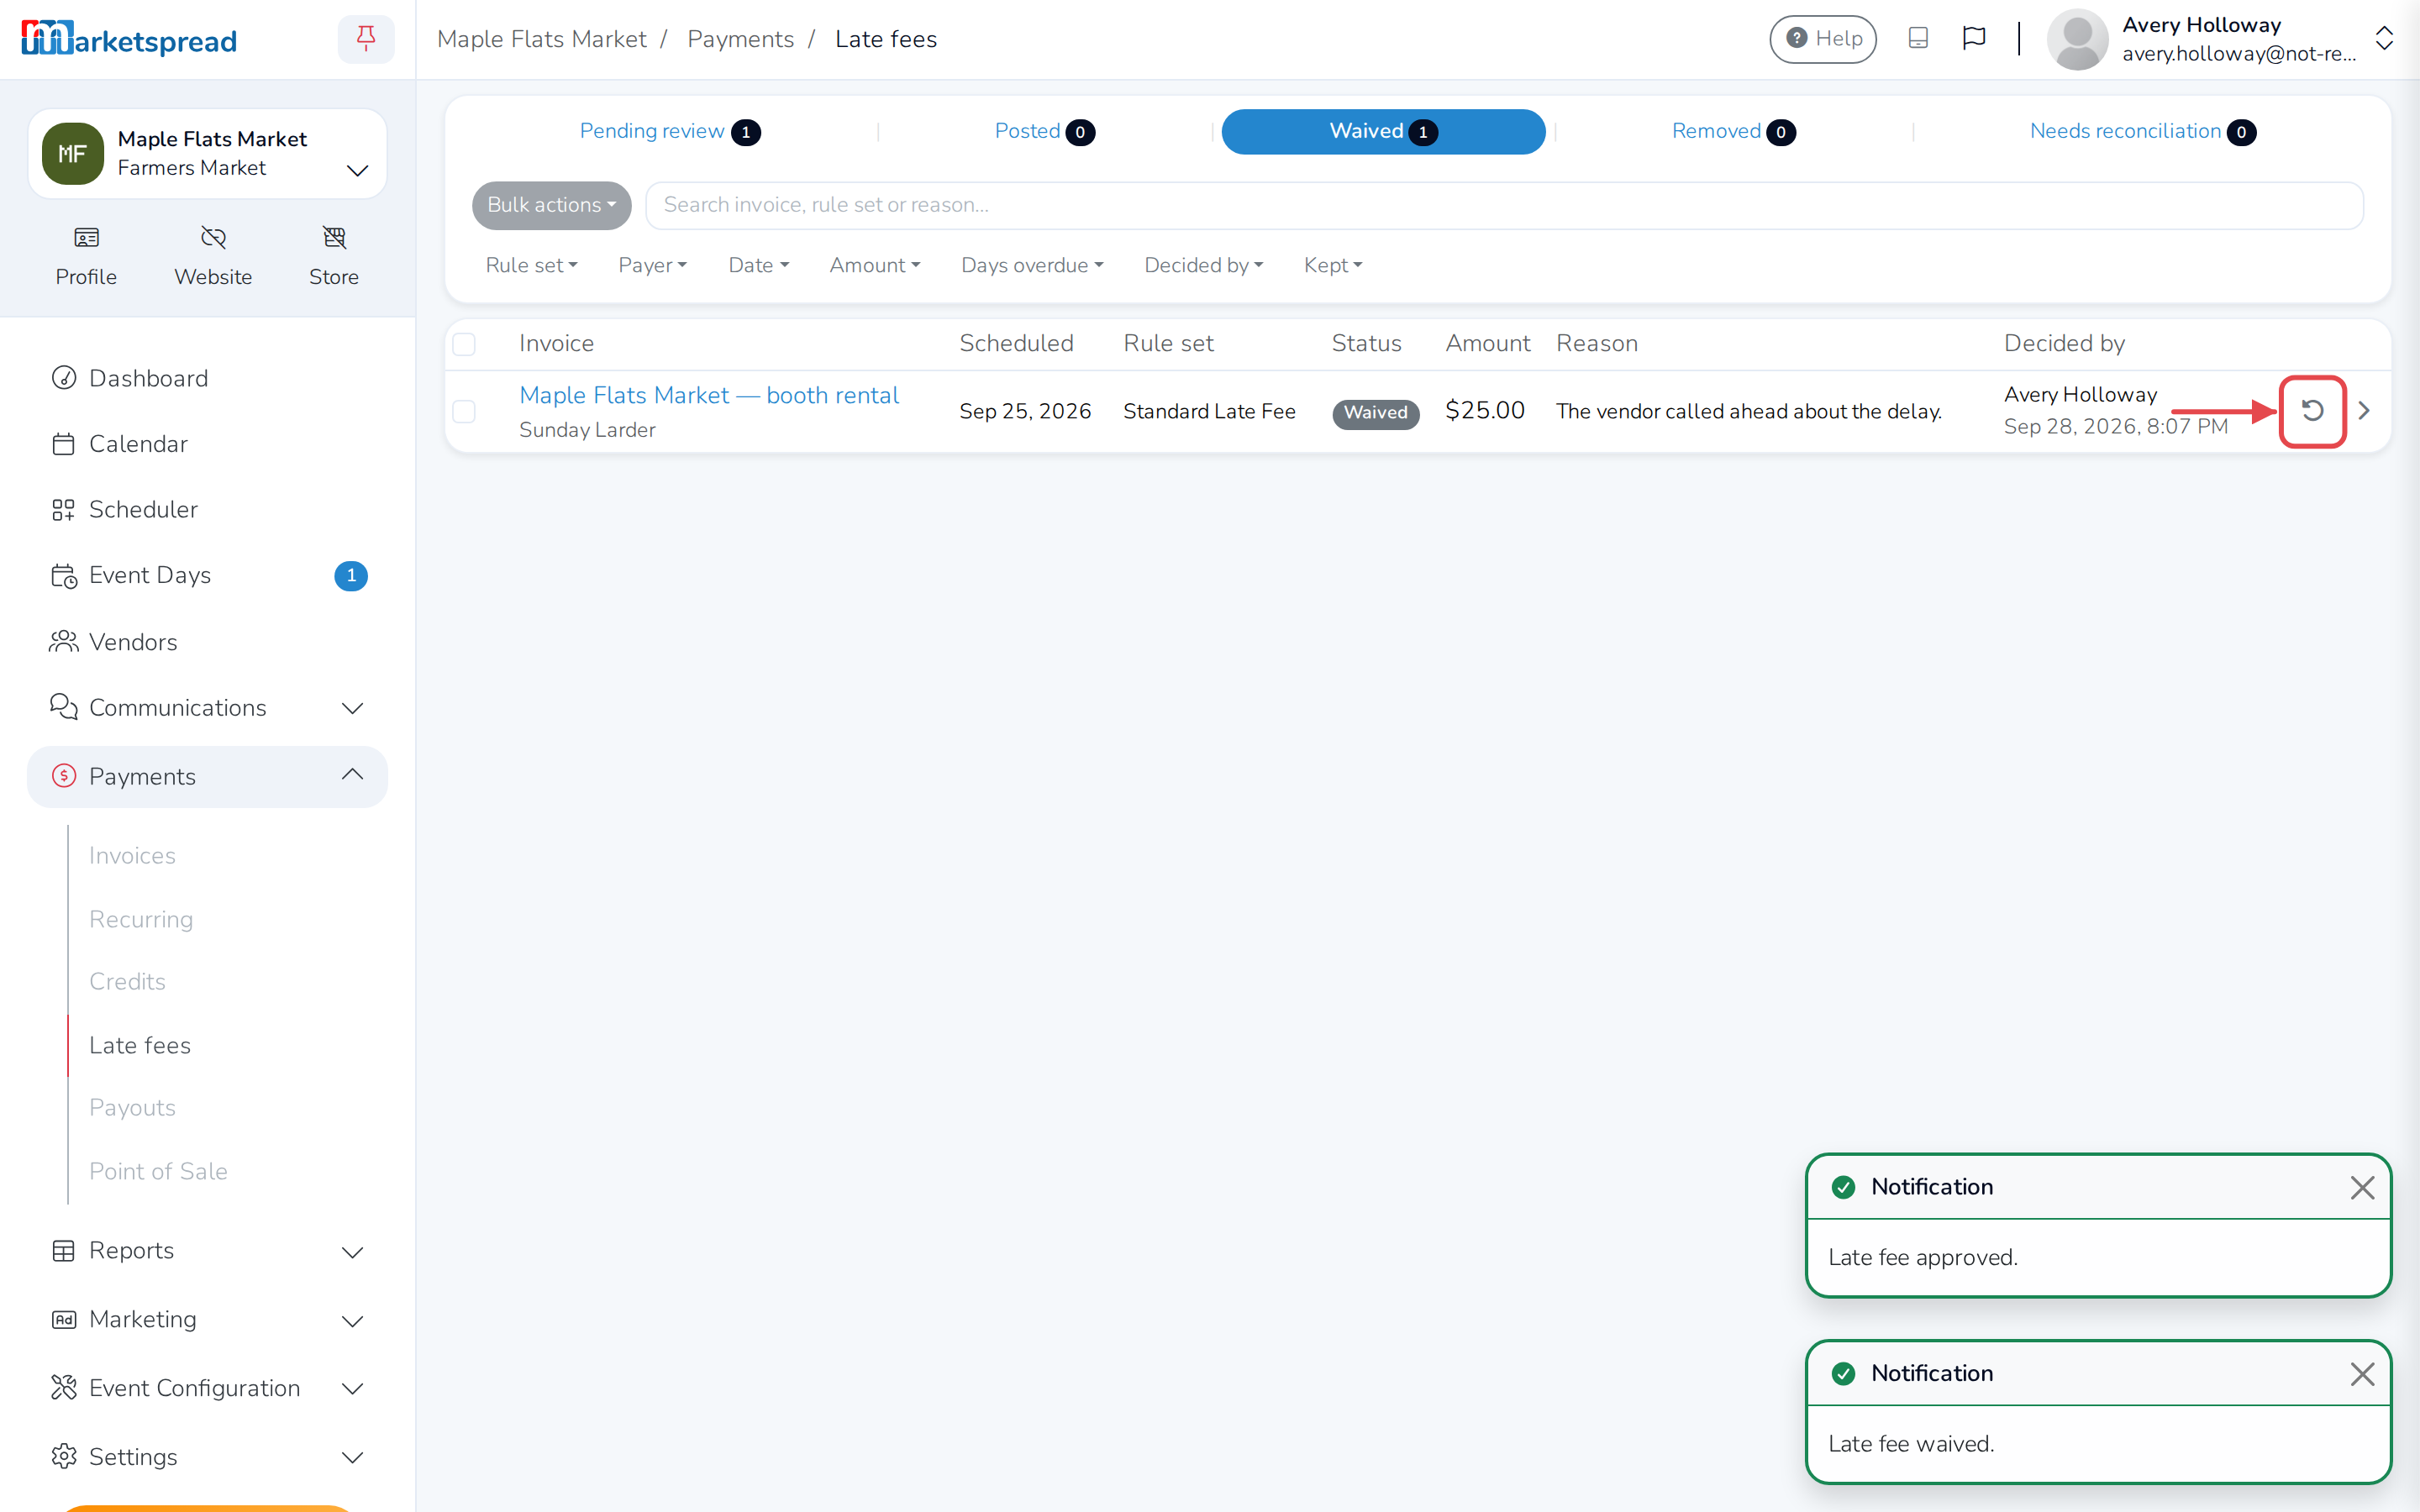2420x1512 pixels.
Task: Go to Dashboard in sidebar
Action: click(207, 378)
